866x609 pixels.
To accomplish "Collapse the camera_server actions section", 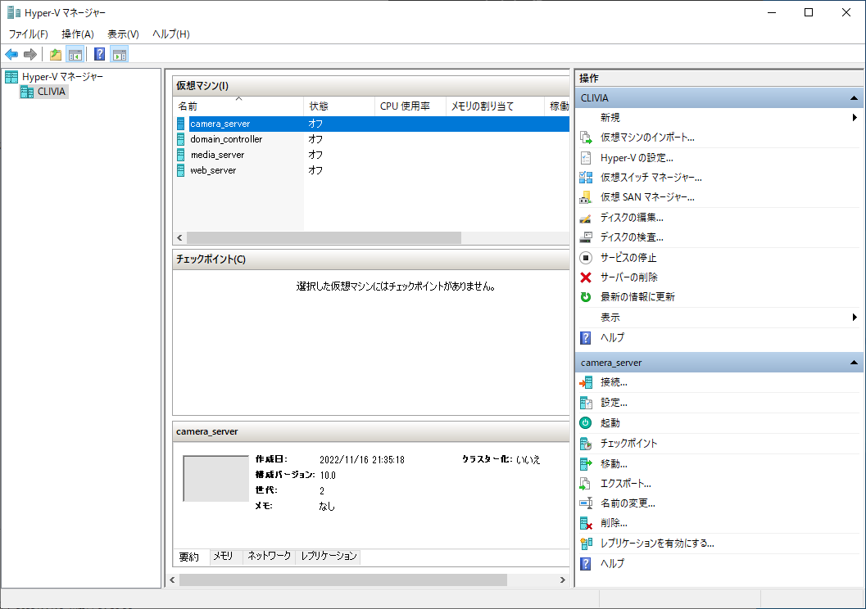I will pyautogui.click(x=854, y=363).
